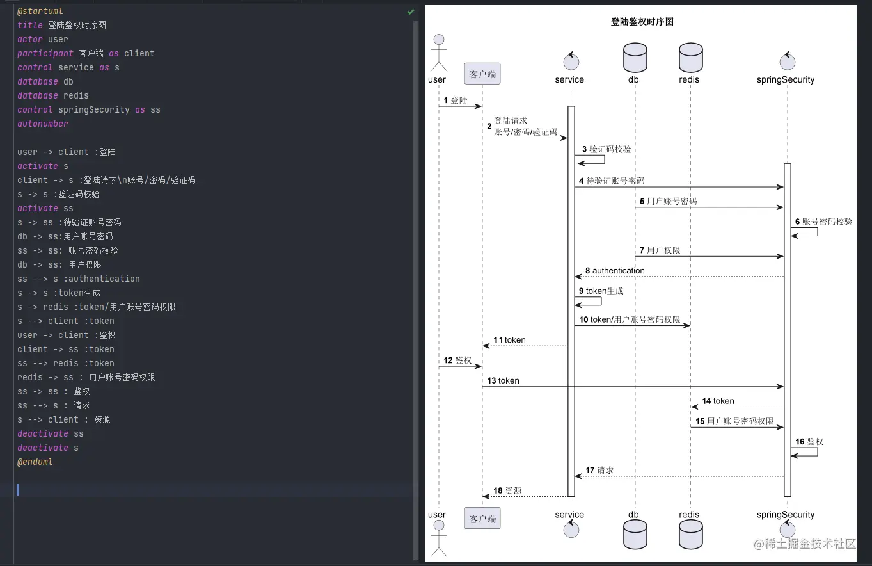Screen dimensions: 872x566
Task: Click the bottom 客户端 participant box
Action: [482, 519]
